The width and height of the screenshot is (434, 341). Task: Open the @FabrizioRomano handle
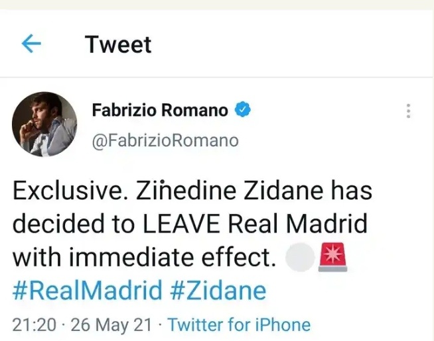(165, 140)
